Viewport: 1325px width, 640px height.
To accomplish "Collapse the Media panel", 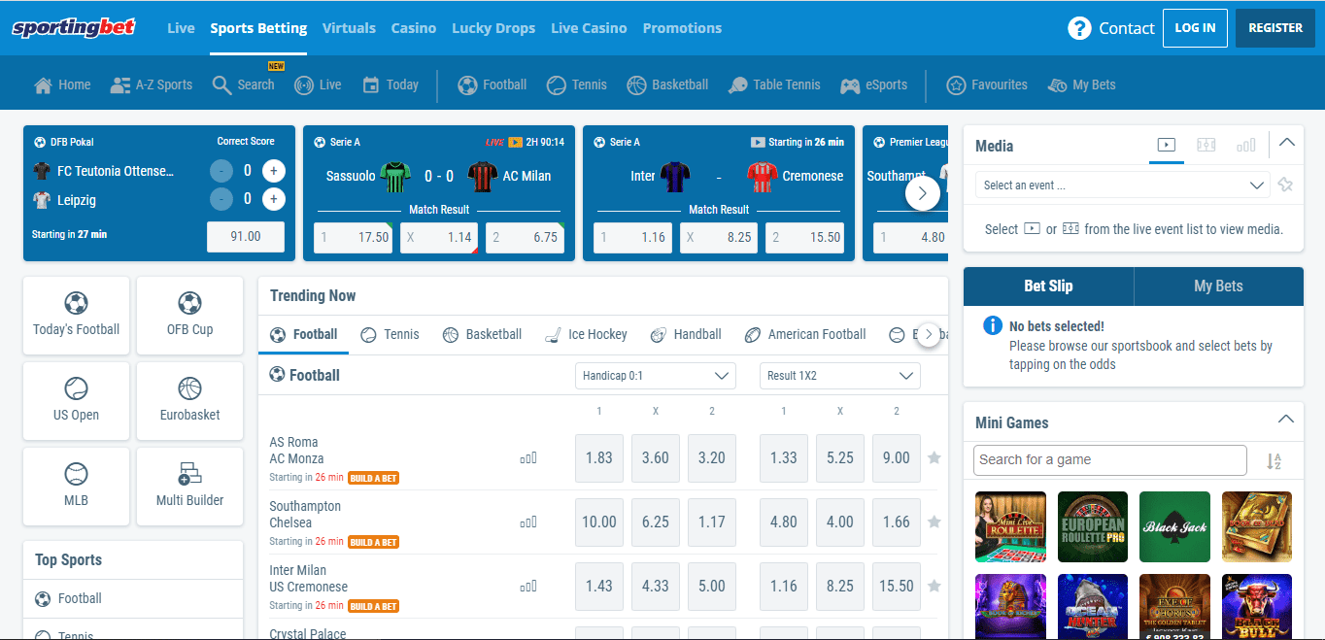I will pyautogui.click(x=1286, y=143).
